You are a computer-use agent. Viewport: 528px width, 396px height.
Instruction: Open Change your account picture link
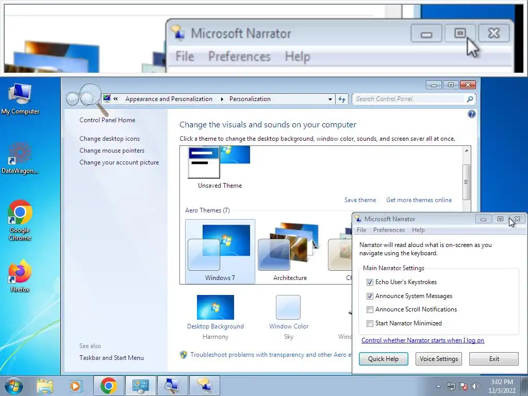pyautogui.click(x=119, y=162)
